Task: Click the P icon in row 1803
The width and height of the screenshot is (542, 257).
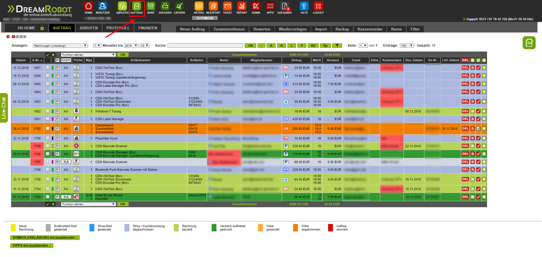Action: [57, 102]
